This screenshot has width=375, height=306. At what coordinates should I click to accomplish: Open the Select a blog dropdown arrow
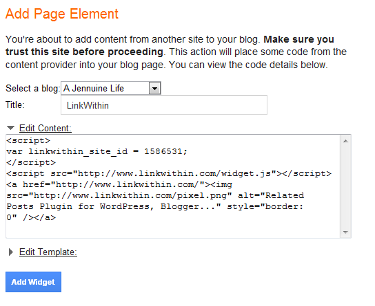[x=154, y=89]
